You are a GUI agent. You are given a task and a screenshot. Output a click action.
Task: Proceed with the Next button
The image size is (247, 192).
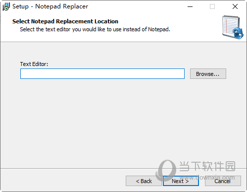(181, 181)
